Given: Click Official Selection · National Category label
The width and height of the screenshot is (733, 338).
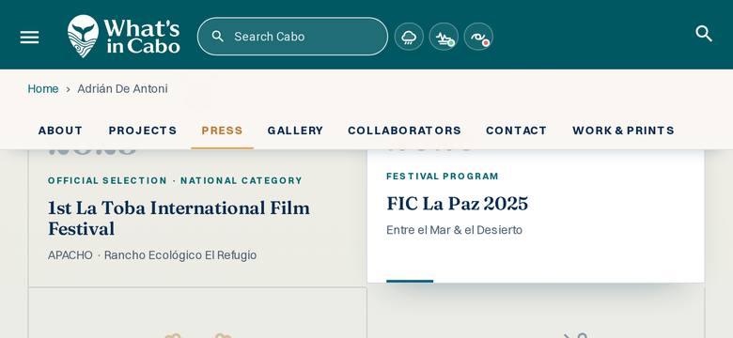Looking at the screenshot, I should [x=176, y=180].
